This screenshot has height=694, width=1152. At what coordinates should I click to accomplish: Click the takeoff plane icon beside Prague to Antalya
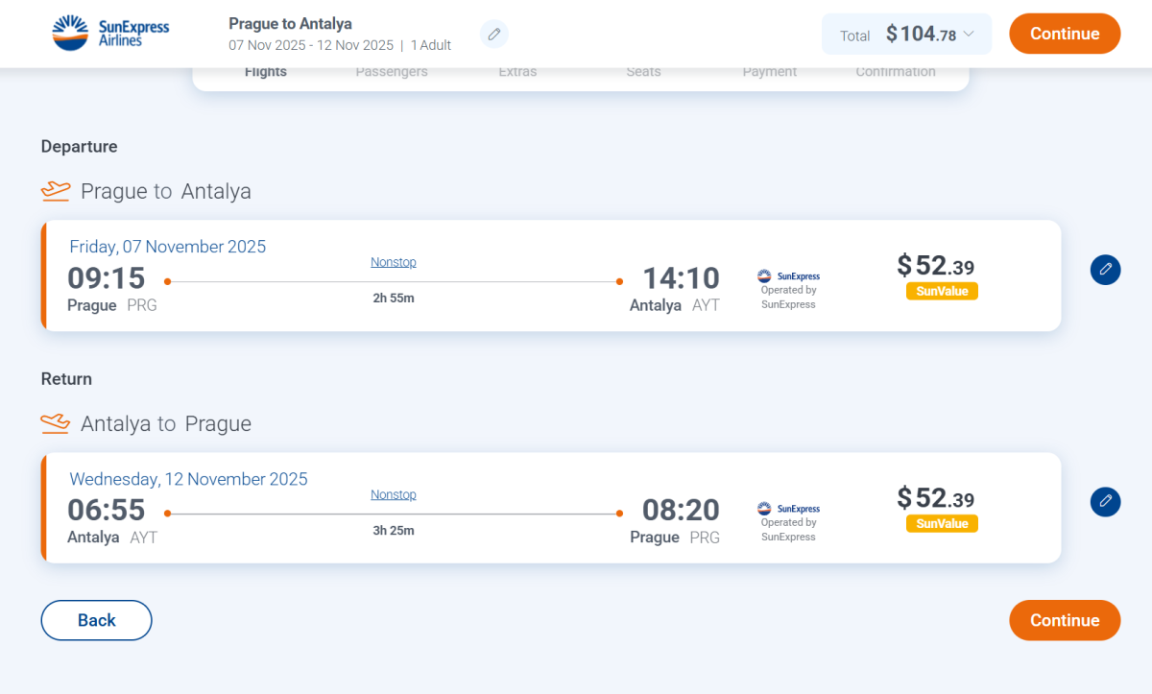56,191
